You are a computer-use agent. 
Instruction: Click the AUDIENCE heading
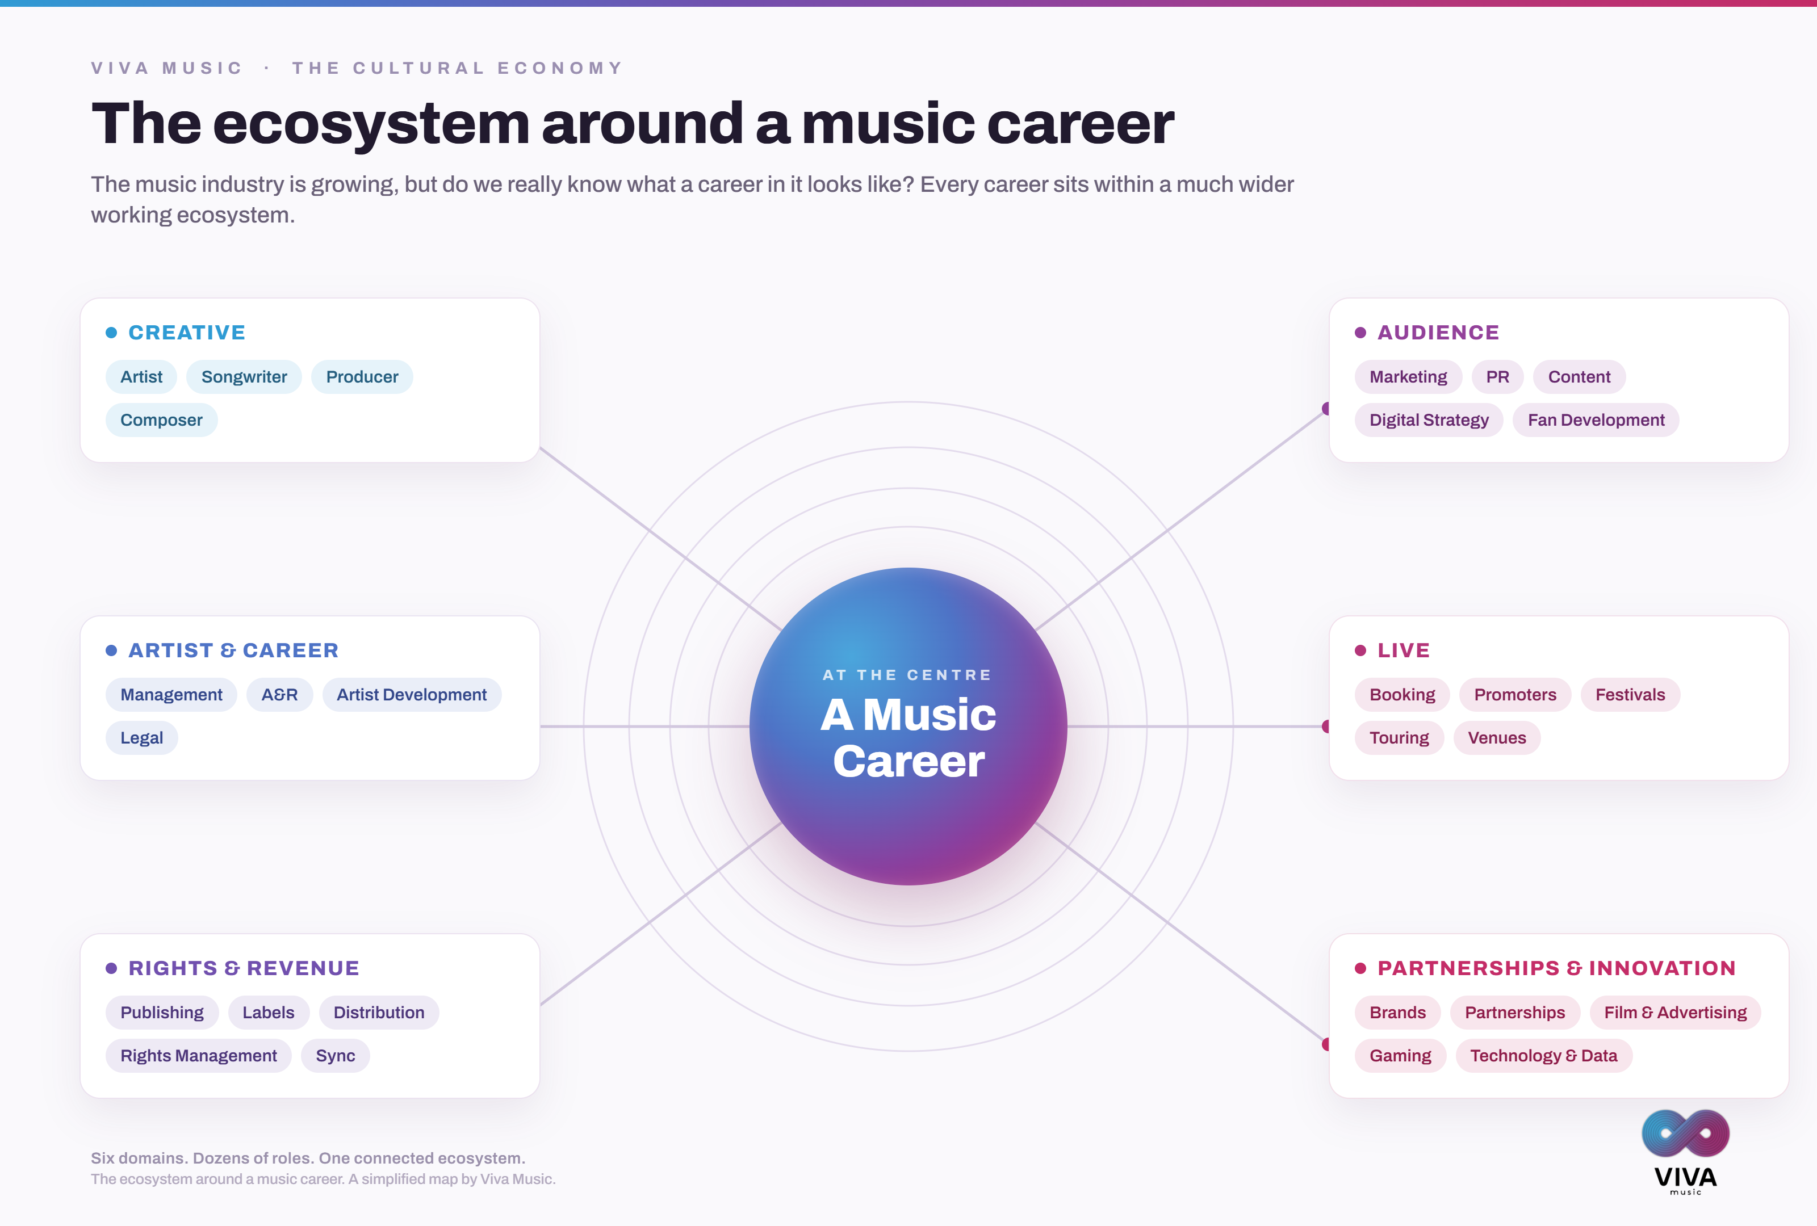pos(1439,333)
